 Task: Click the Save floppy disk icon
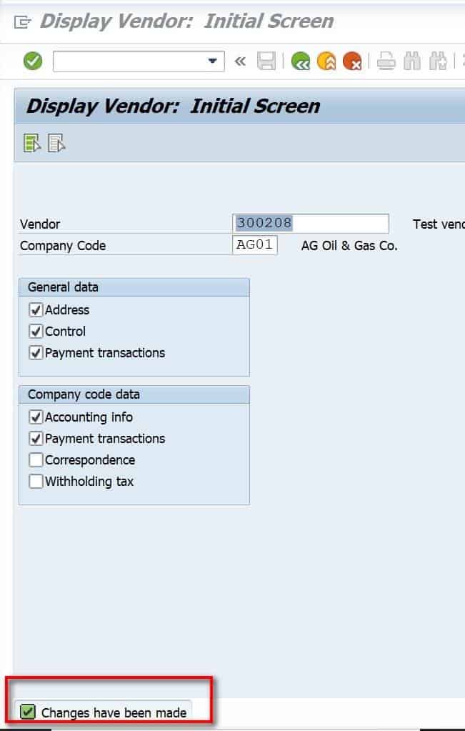coord(266,61)
